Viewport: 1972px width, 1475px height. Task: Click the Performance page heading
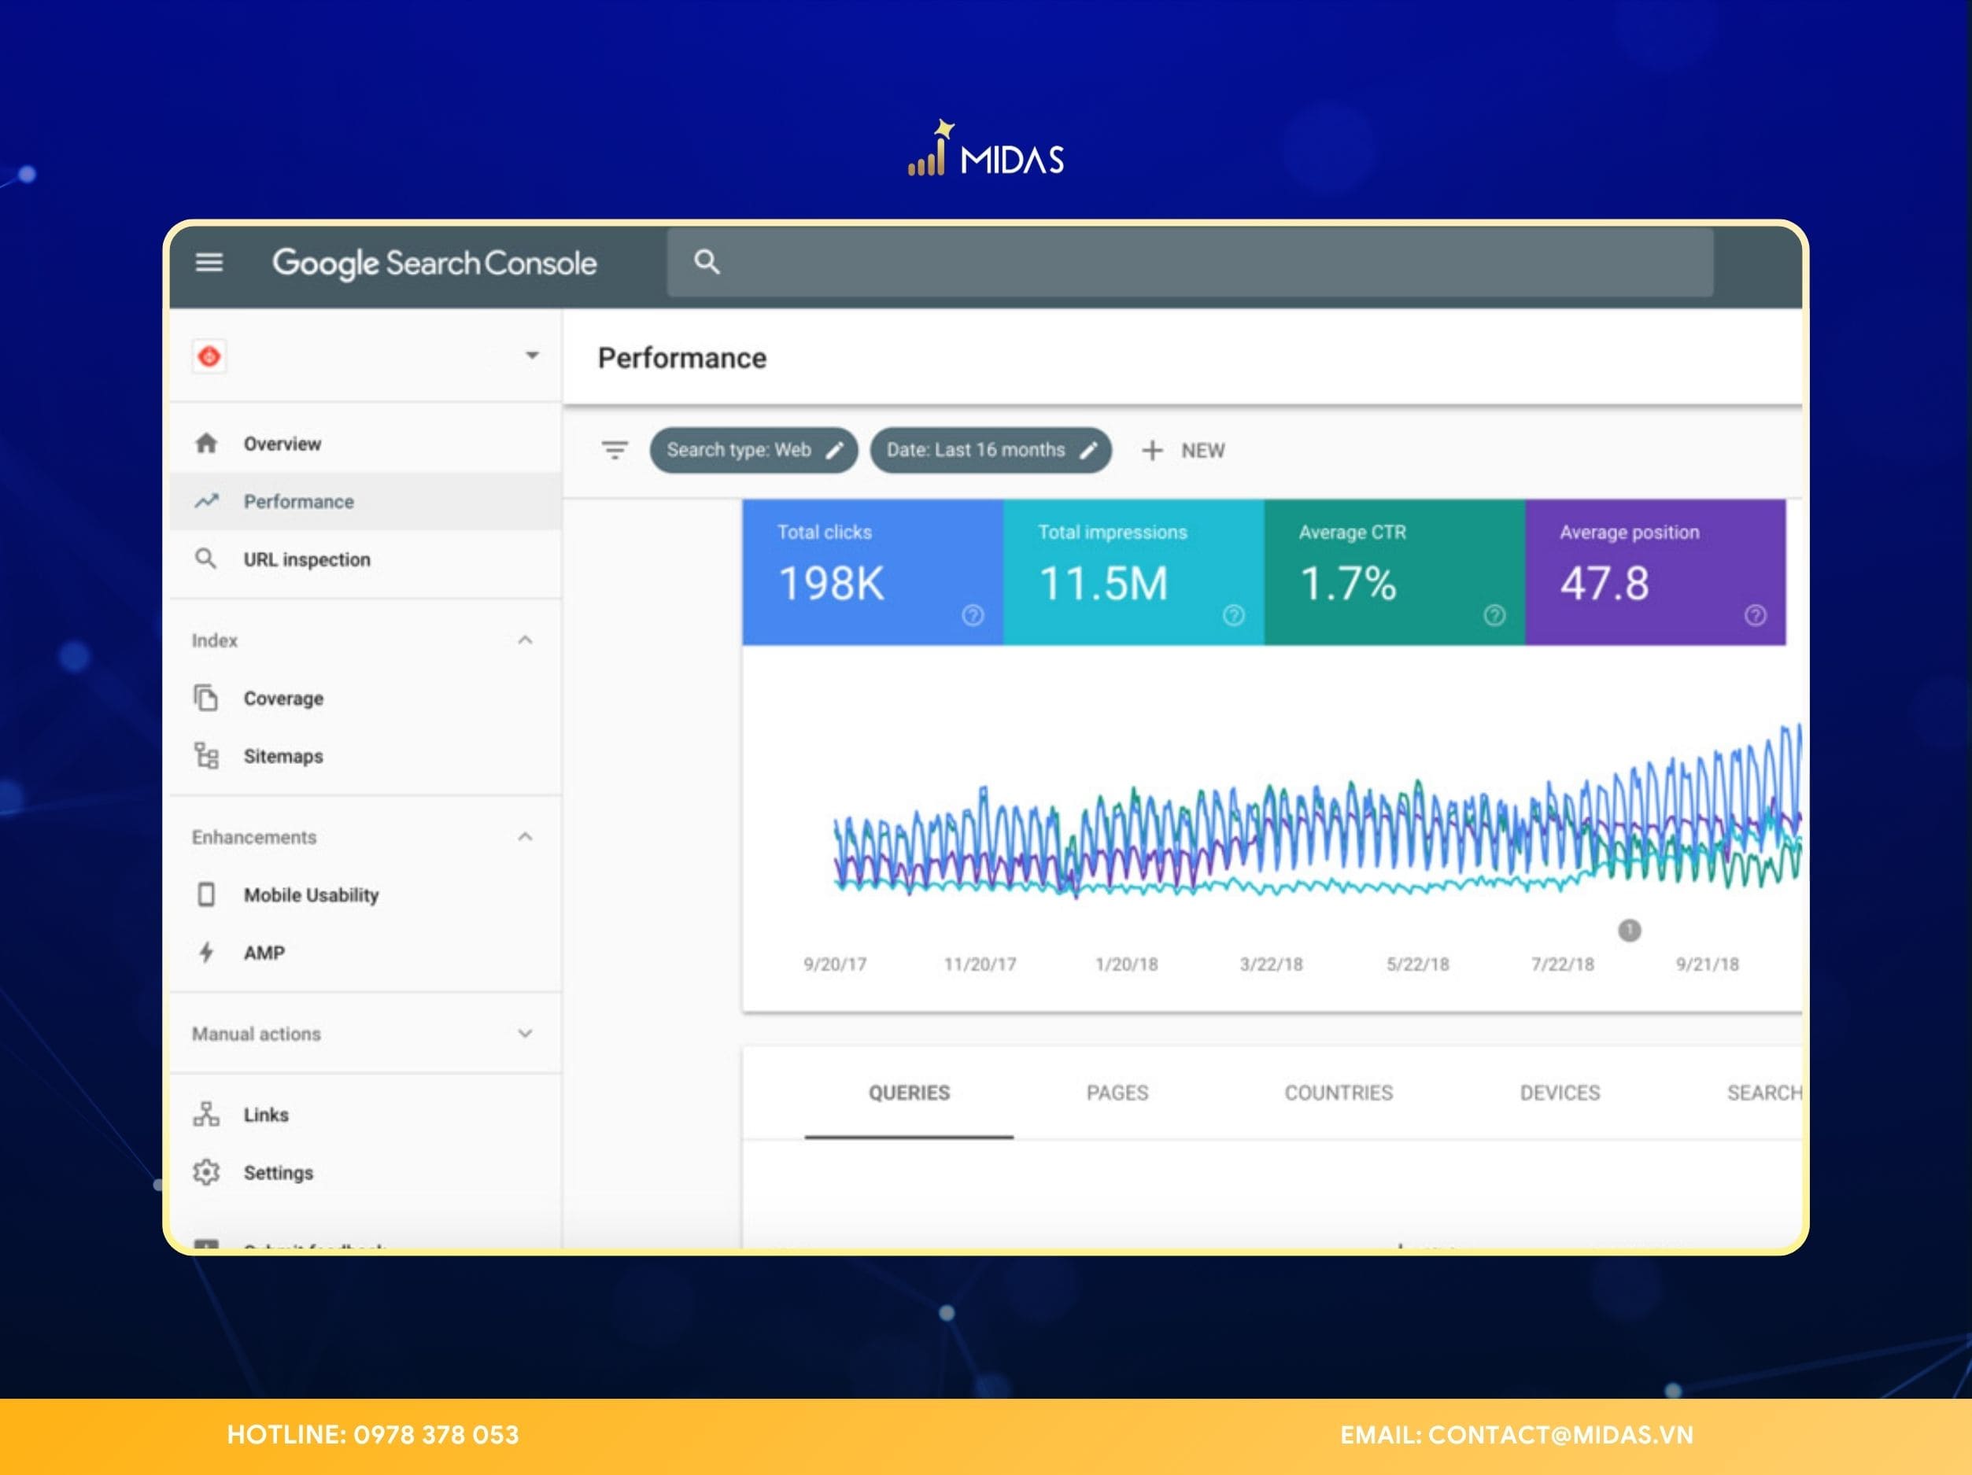click(682, 358)
